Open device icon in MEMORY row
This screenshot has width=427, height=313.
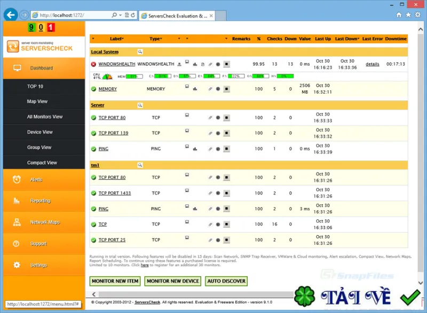[x=187, y=86]
